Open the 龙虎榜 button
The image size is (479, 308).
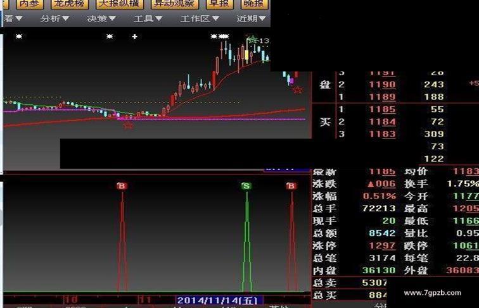tap(70, 3)
